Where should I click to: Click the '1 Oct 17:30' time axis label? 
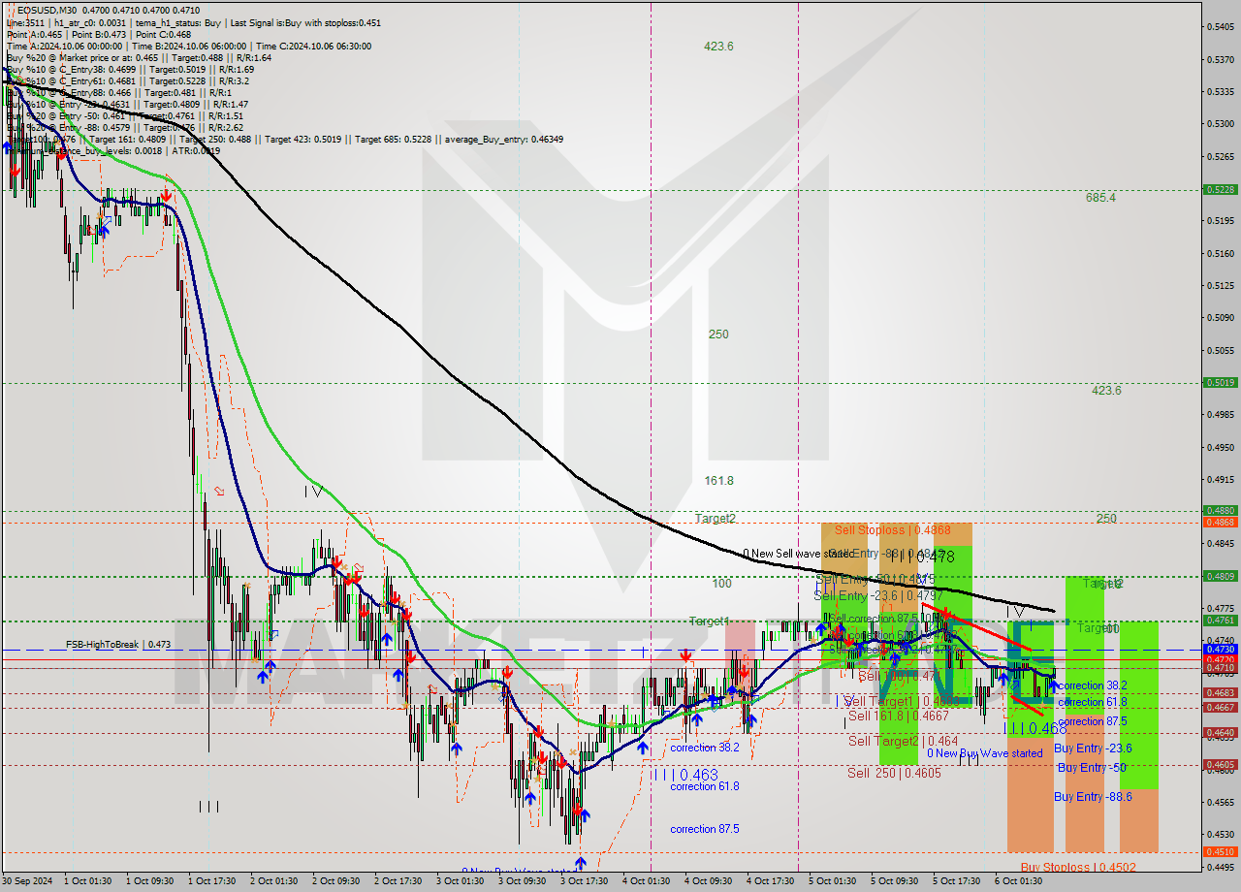pos(211,881)
